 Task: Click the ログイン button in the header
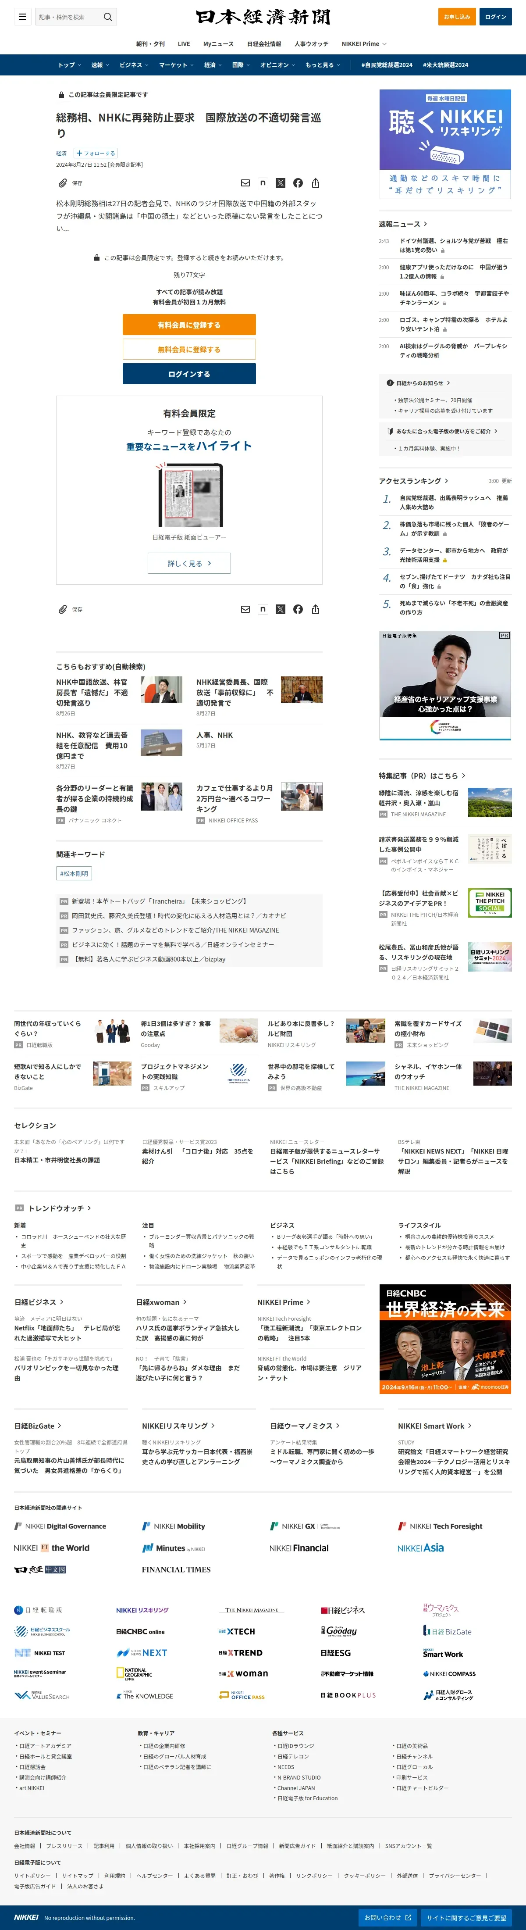coord(495,17)
